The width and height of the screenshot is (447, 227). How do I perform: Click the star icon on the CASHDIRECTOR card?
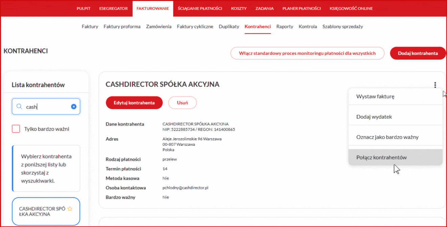point(70,209)
